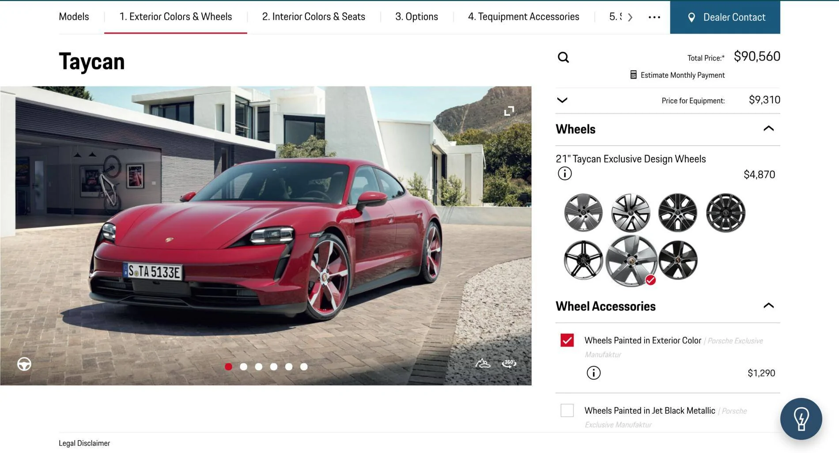This screenshot has width=839, height=453.
Task: Change background scenery with mountain icon
Action: click(x=483, y=363)
